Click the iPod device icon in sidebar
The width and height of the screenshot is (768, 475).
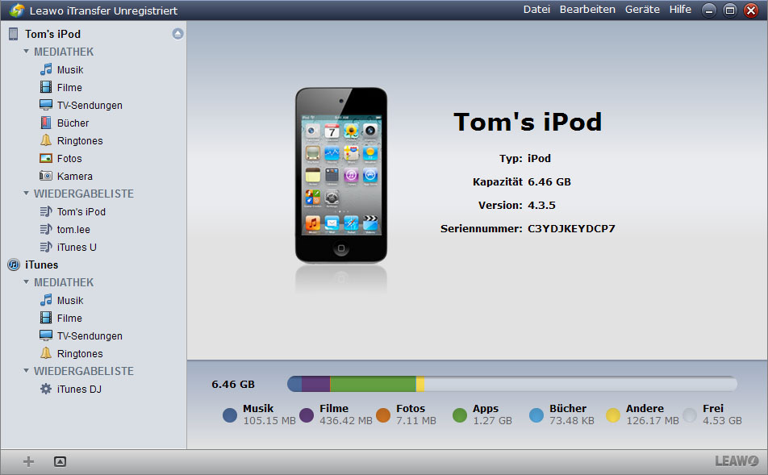pyautogui.click(x=13, y=34)
